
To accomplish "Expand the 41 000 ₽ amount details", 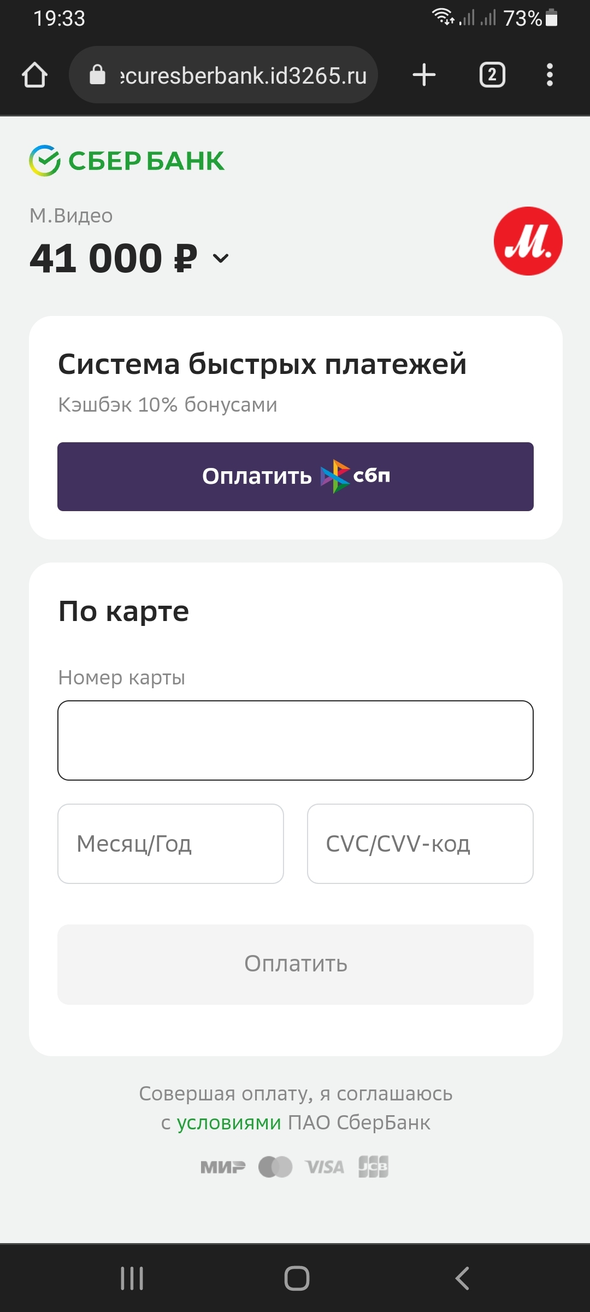I will coord(221,258).
